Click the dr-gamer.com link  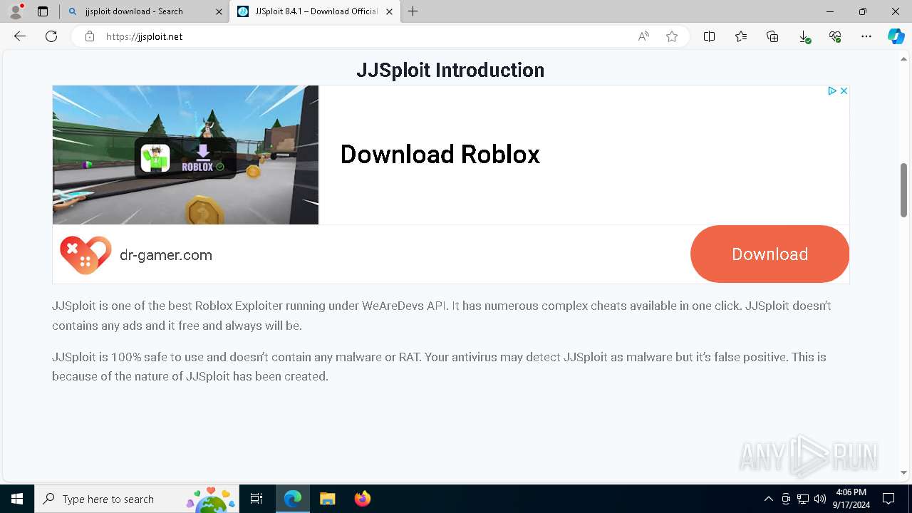(x=166, y=255)
